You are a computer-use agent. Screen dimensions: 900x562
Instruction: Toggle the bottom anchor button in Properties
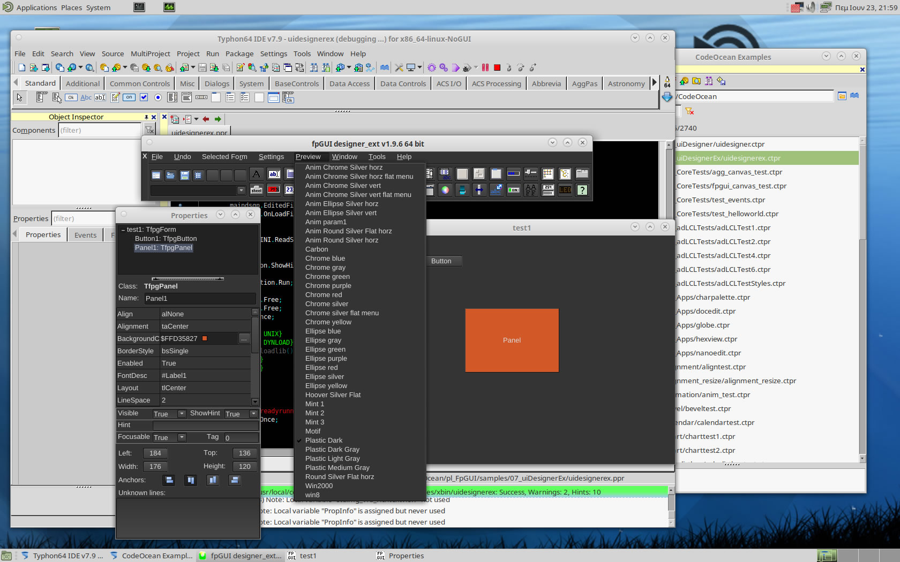click(x=213, y=480)
